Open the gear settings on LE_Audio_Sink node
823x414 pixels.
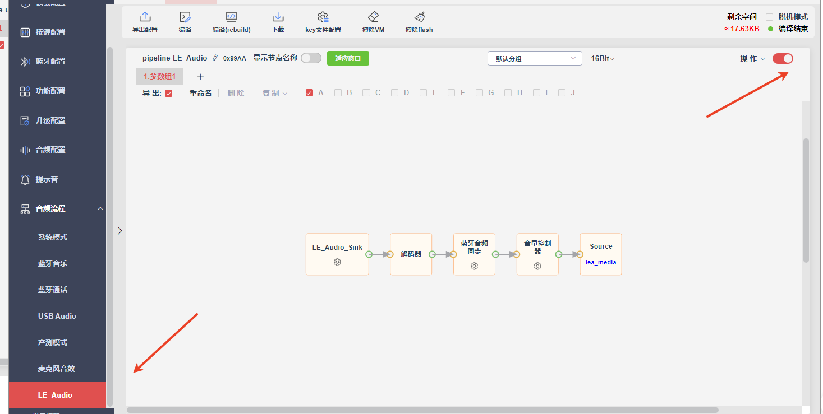pyautogui.click(x=337, y=262)
